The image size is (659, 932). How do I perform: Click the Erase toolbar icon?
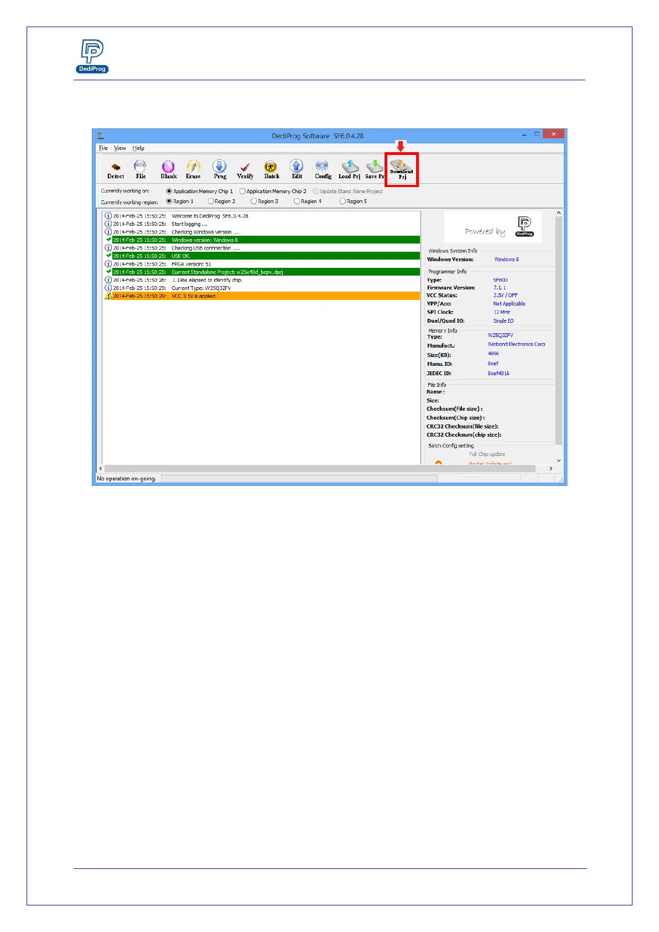click(193, 169)
